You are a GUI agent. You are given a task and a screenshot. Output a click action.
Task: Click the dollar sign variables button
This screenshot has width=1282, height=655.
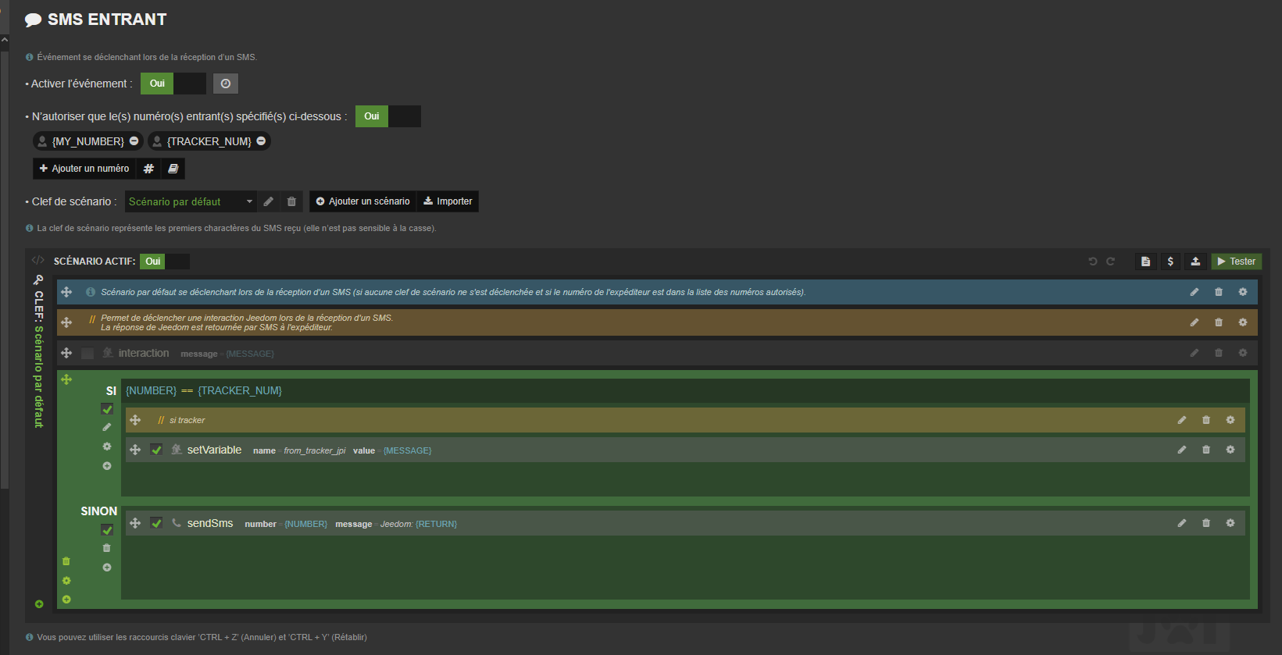pos(1170,262)
